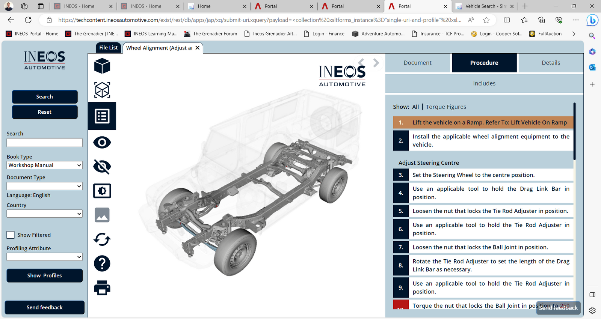Show All procedure steps
This screenshot has width=601, height=319.
point(415,107)
